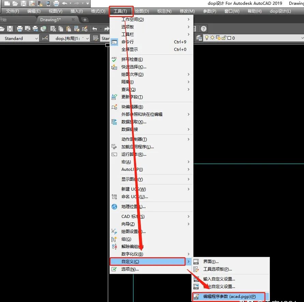
Task: Choose 选项(N)... in Tools menu
Action: pos(151,269)
